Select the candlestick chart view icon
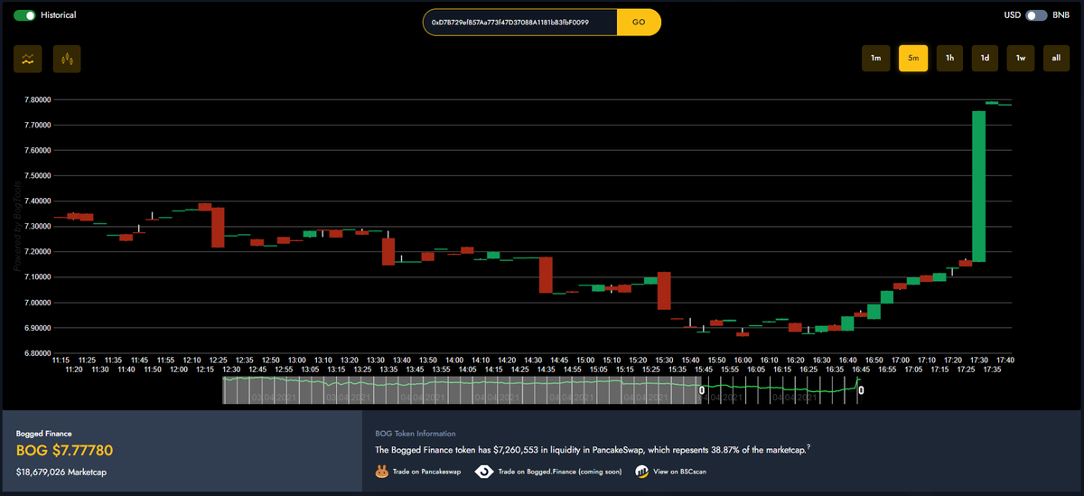1084x496 pixels. pos(67,59)
